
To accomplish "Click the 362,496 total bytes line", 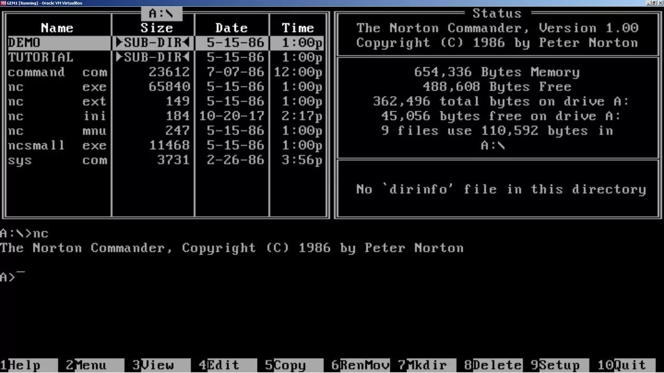I will coord(501,101).
